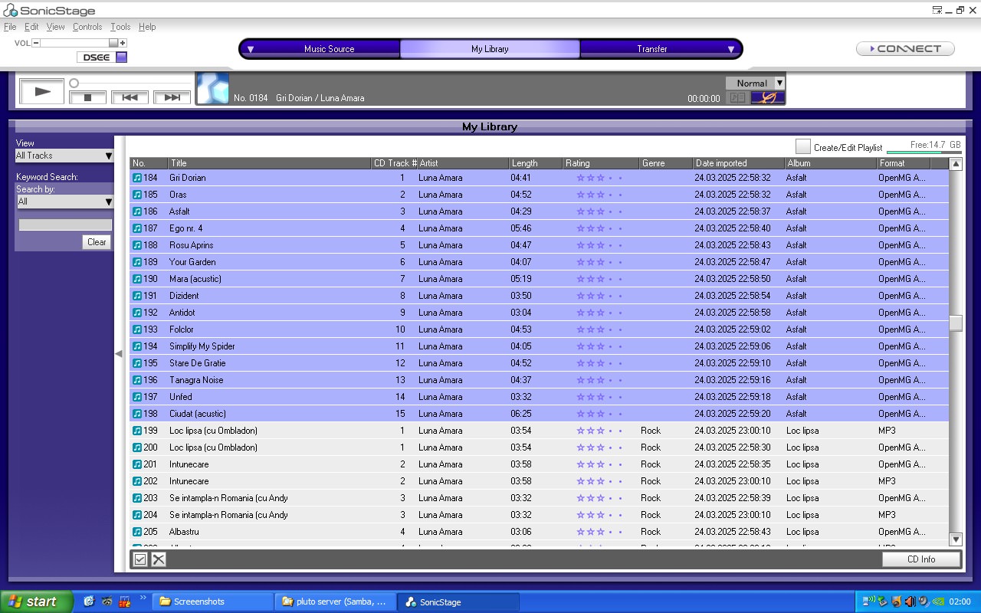Click the volume slider handle
Image resolution: width=981 pixels, height=613 pixels.
[113, 43]
